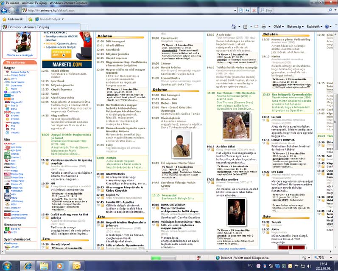Open the Eszközök menu

[x=315, y=27]
